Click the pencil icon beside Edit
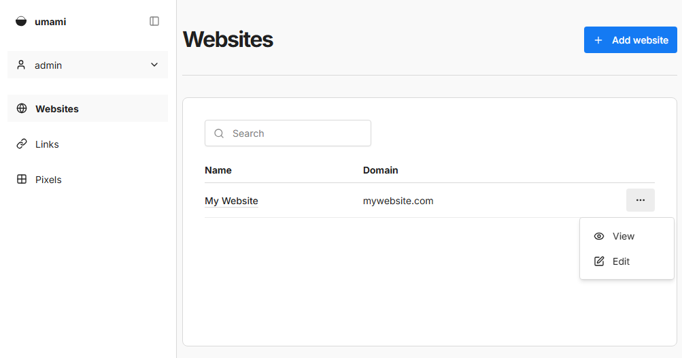 click(x=599, y=261)
